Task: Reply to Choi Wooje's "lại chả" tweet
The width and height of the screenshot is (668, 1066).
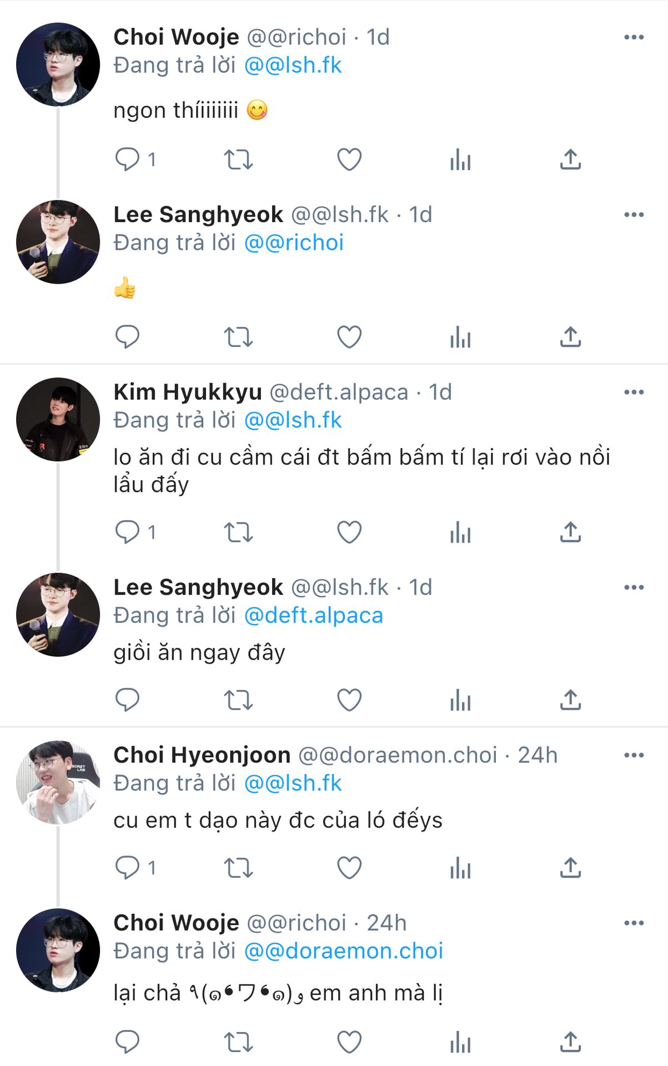Action: pyautogui.click(x=127, y=1042)
